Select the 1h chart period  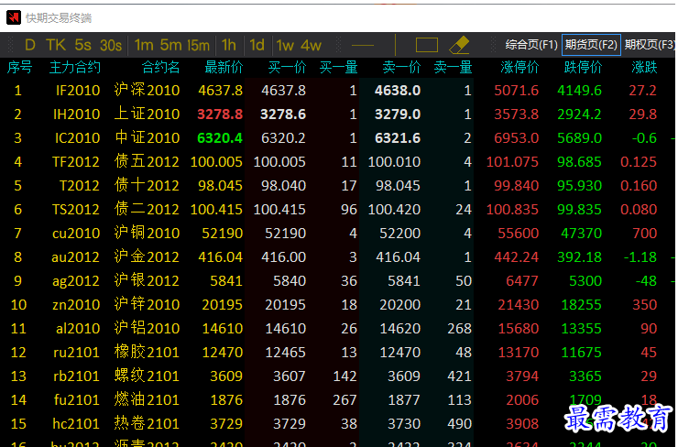pos(229,45)
